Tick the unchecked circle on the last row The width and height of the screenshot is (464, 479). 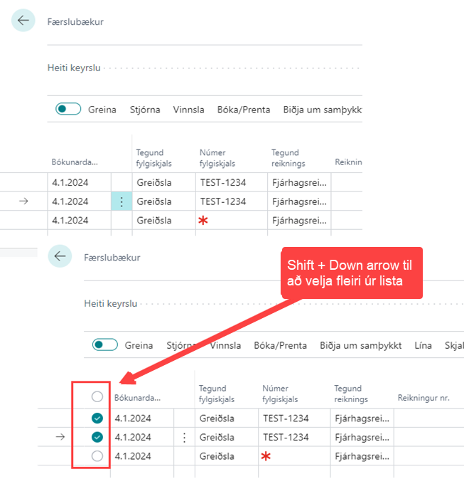(97, 456)
